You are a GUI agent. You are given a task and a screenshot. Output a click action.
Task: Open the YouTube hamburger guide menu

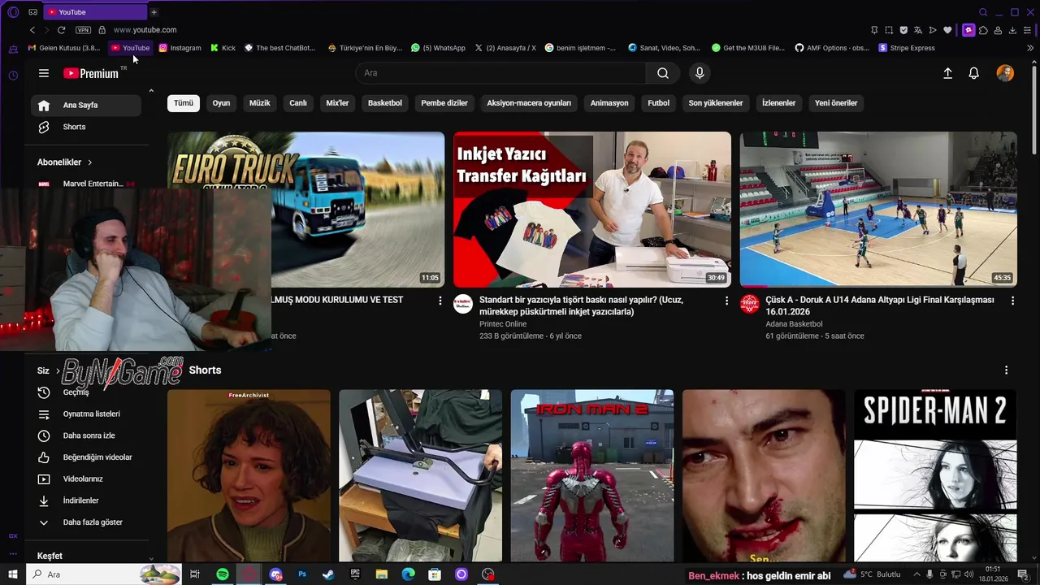pos(44,73)
